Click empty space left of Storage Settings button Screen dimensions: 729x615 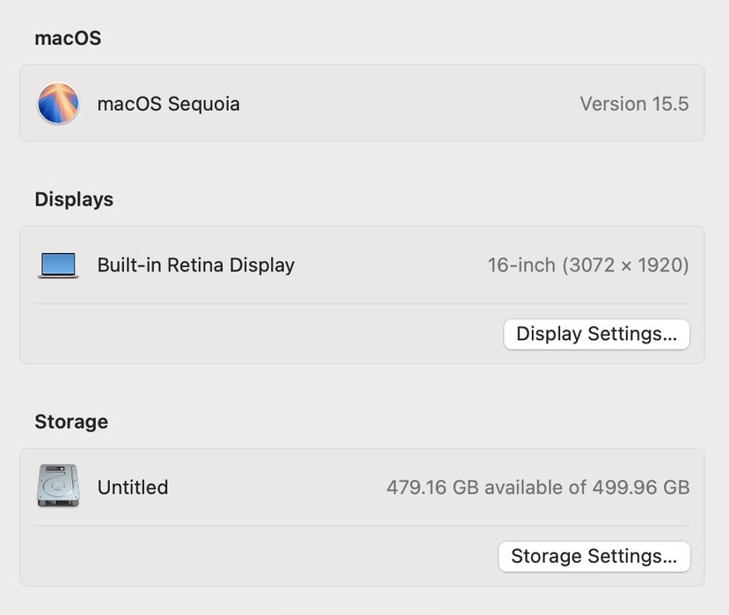pos(264,556)
